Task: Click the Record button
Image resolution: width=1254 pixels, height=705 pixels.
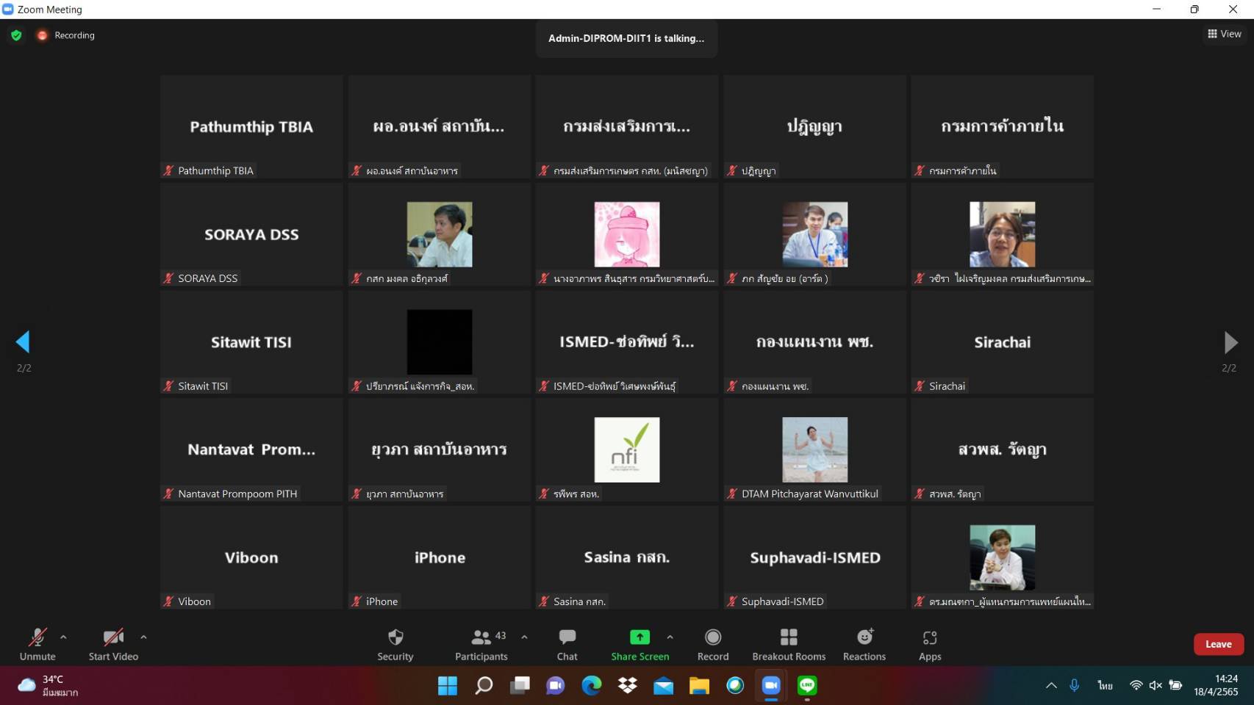Action: point(713,644)
